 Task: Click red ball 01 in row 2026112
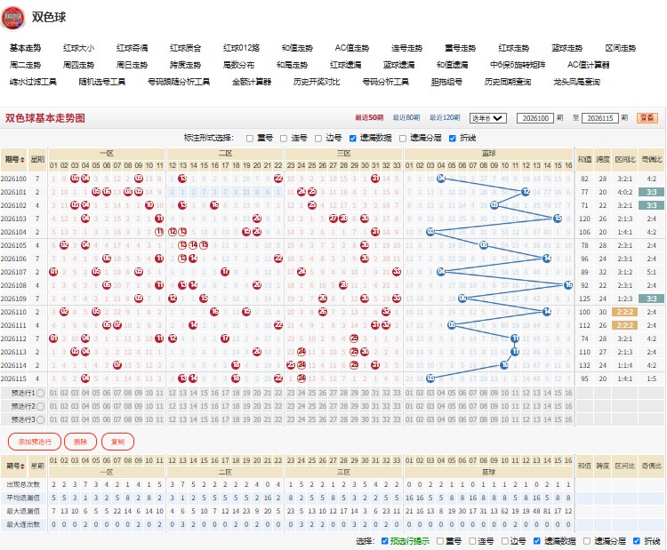coord(53,339)
